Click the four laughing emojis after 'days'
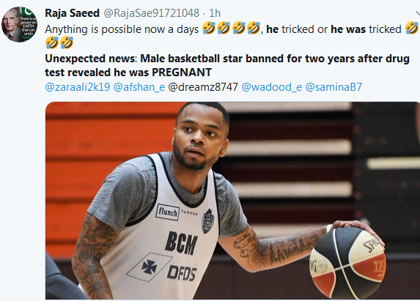This screenshot has width=420, height=301. click(232, 28)
